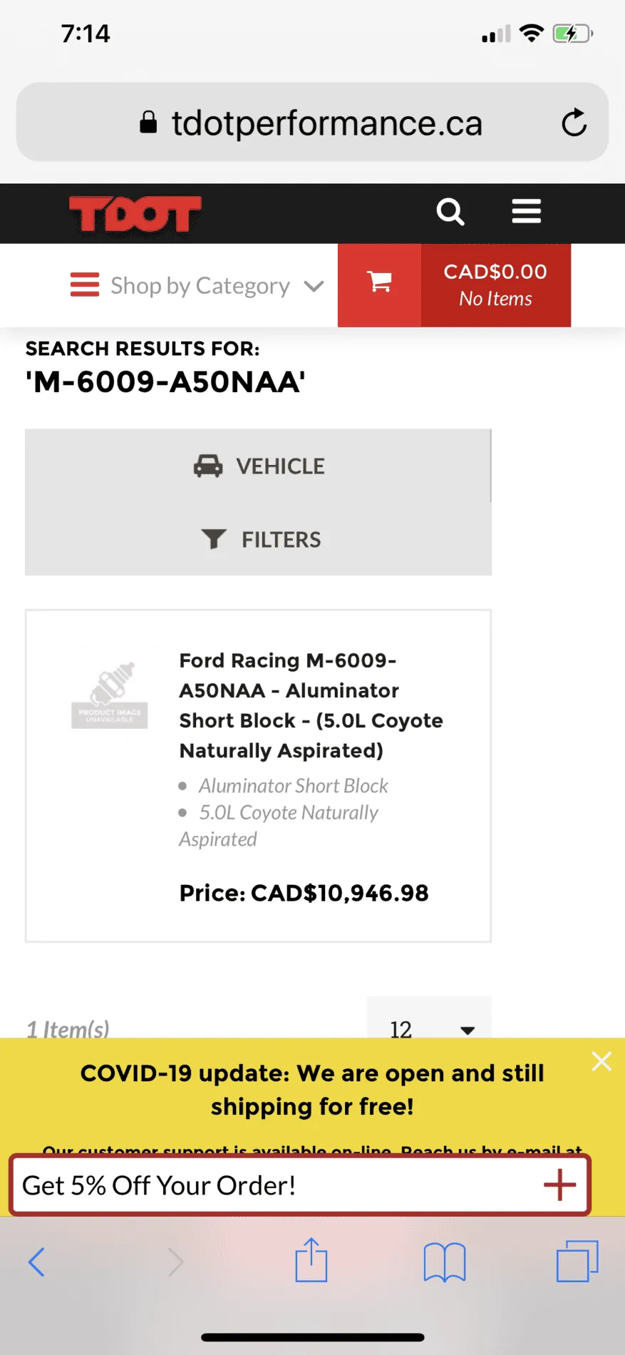Expand the Shop by Category dropdown
Screen dimensions: 625x1355
[197, 285]
